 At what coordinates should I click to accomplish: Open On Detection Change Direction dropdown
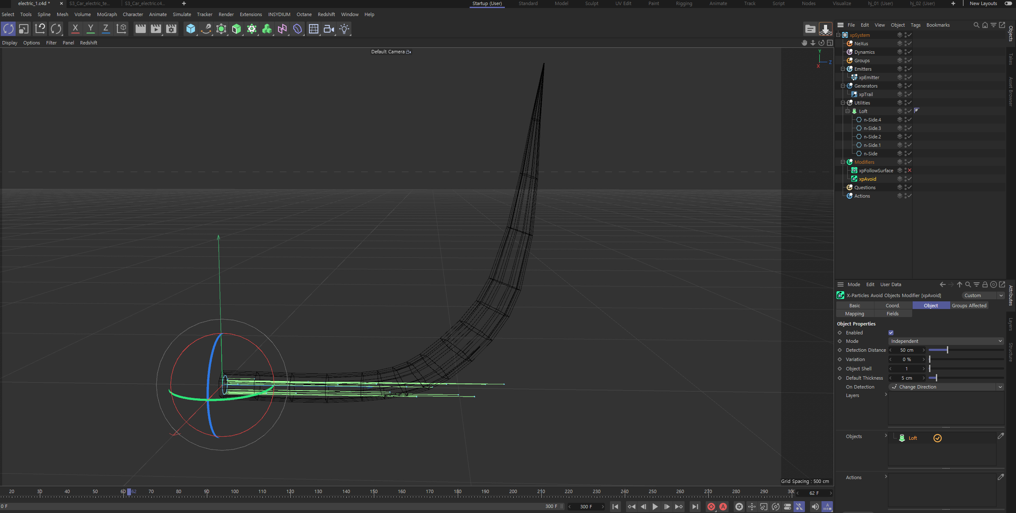[x=946, y=387]
